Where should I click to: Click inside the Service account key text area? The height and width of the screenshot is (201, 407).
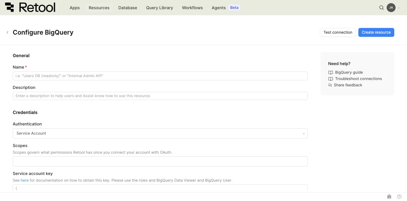point(160,188)
